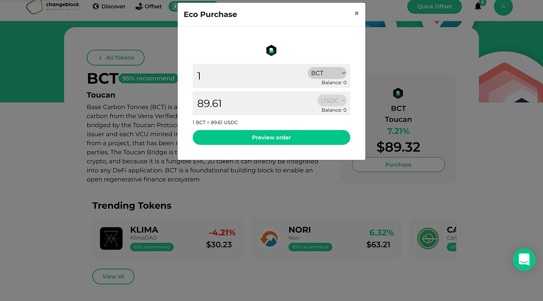543x301 pixels.
Task: Click the BCT token icon in the dialog
Action: 271,50
